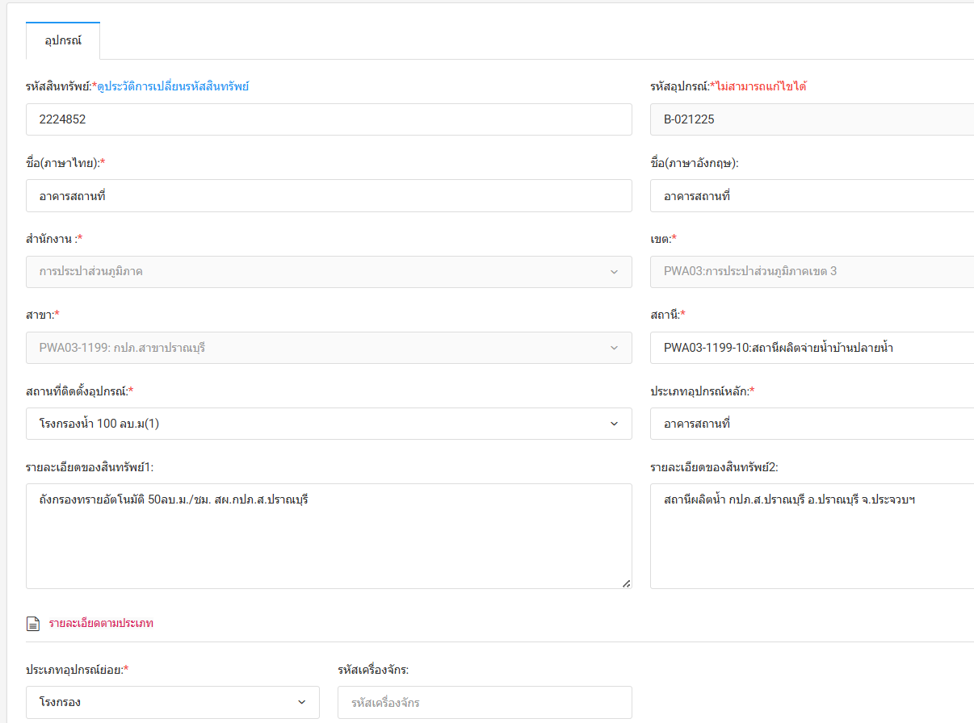Click the ชื่อ(ภาษาไทย) input field
974x723 pixels.
pos(329,195)
